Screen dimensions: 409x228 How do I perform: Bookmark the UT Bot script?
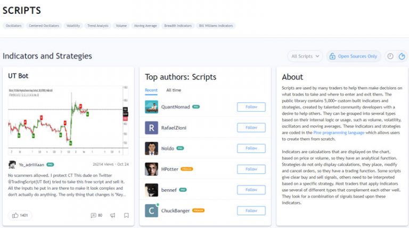pyautogui.click(x=126, y=215)
